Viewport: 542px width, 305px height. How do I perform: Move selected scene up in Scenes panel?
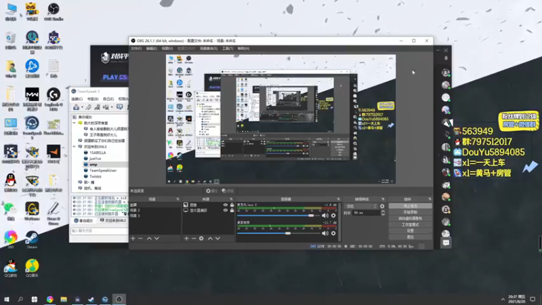[149, 239]
